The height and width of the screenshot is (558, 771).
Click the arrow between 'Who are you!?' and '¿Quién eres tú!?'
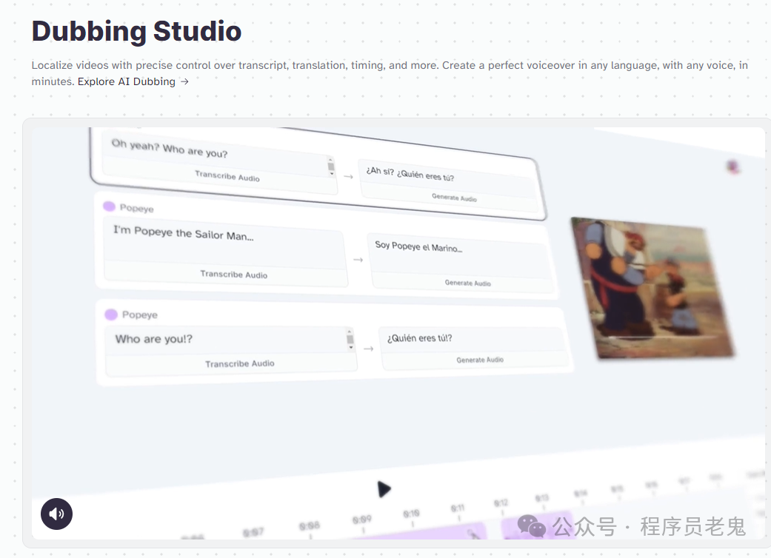368,349
